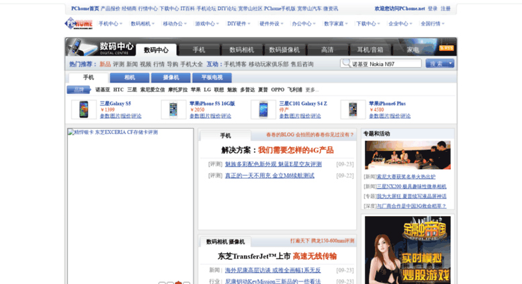This screenshot has height=284, width=522.
Task: Filter by the HTC brand
Action: point(118,90)
